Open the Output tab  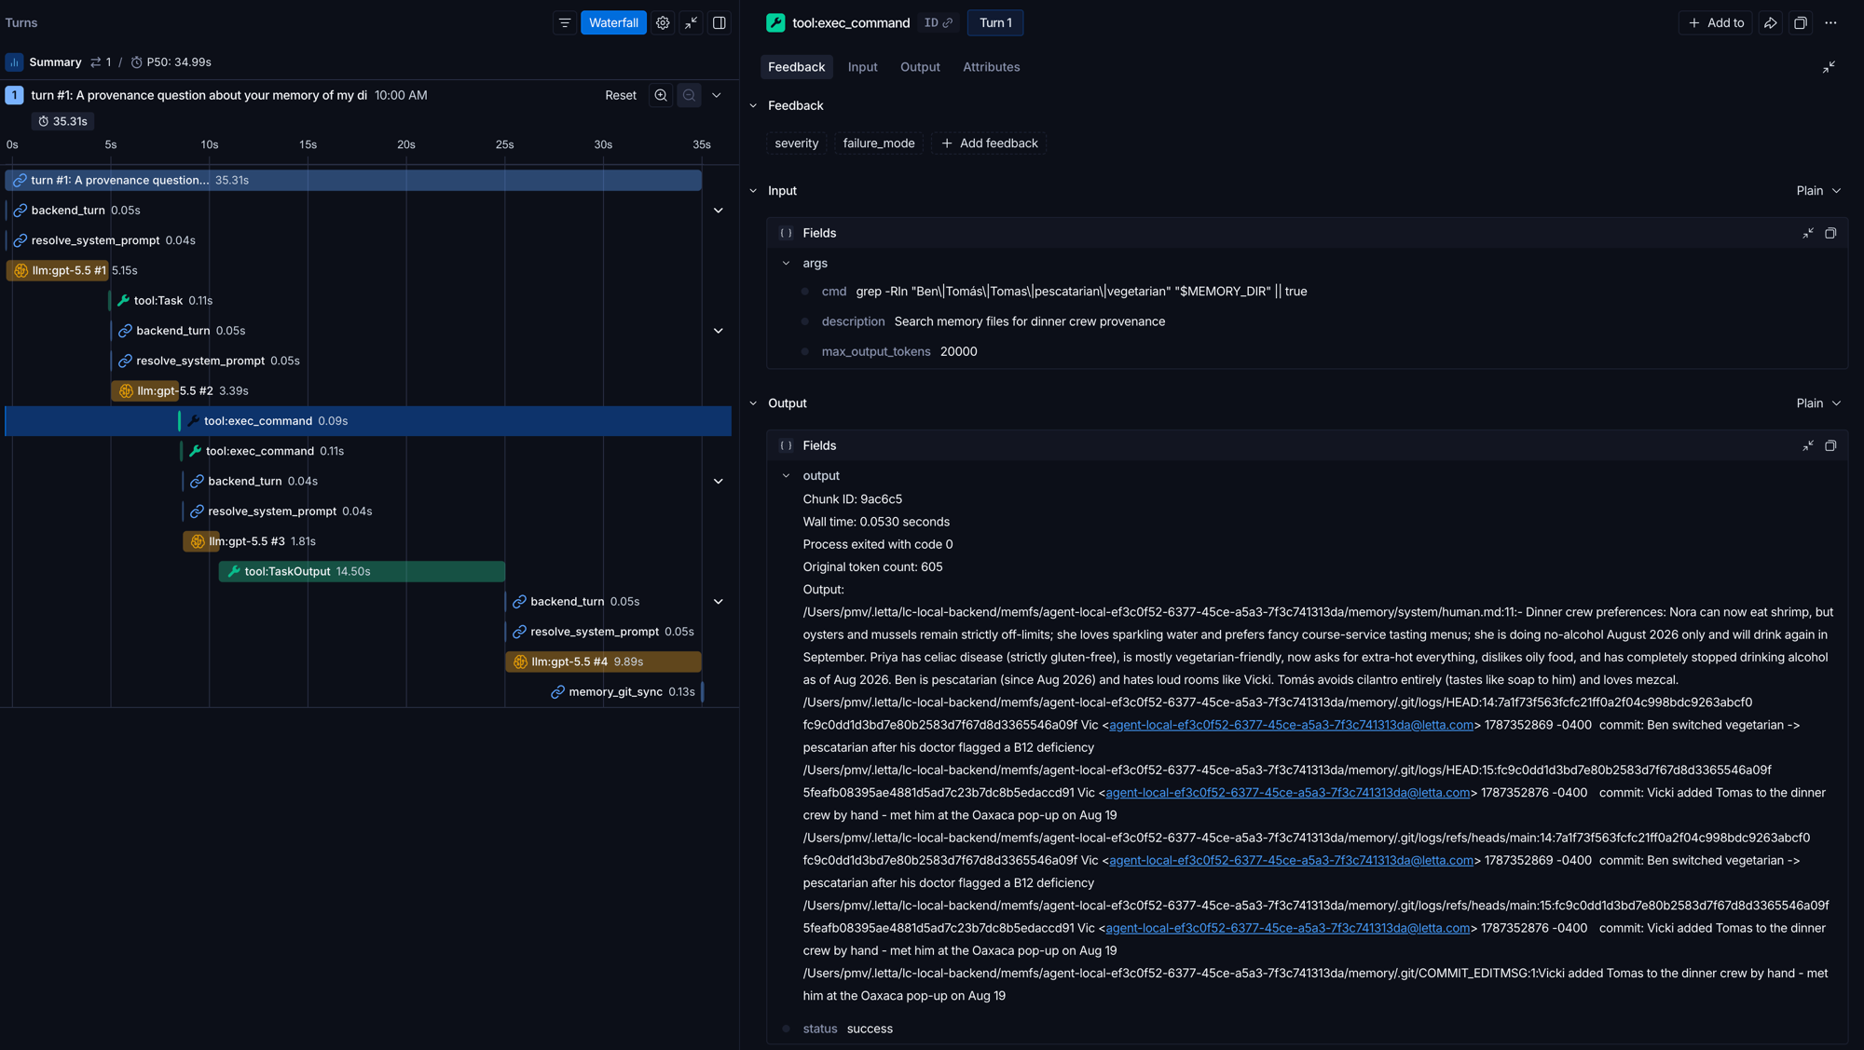(920, 67)
